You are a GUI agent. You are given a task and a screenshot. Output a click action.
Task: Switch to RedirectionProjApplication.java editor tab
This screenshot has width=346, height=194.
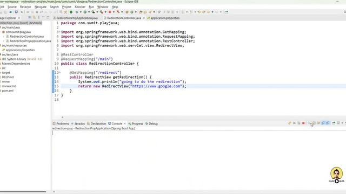coord(77,18)
